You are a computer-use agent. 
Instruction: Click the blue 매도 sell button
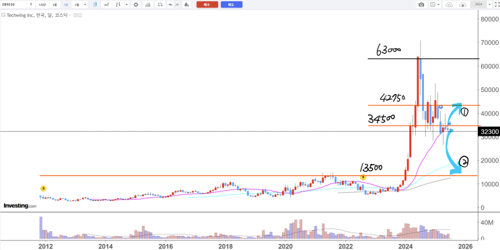[231, 5]
